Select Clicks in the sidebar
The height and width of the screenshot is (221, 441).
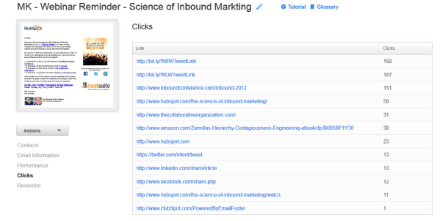click(x=25, y=175)
